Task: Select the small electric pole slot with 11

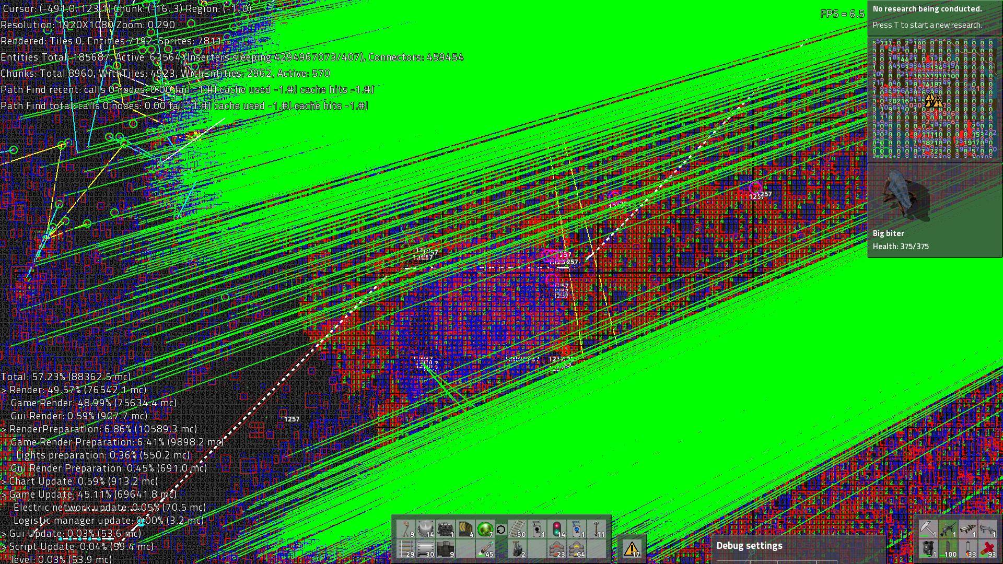Action: point(596,529)
